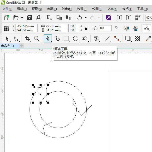The image size is (152, 152).
Task: Toggle horizontal mirror button
Action: [126, 28]
